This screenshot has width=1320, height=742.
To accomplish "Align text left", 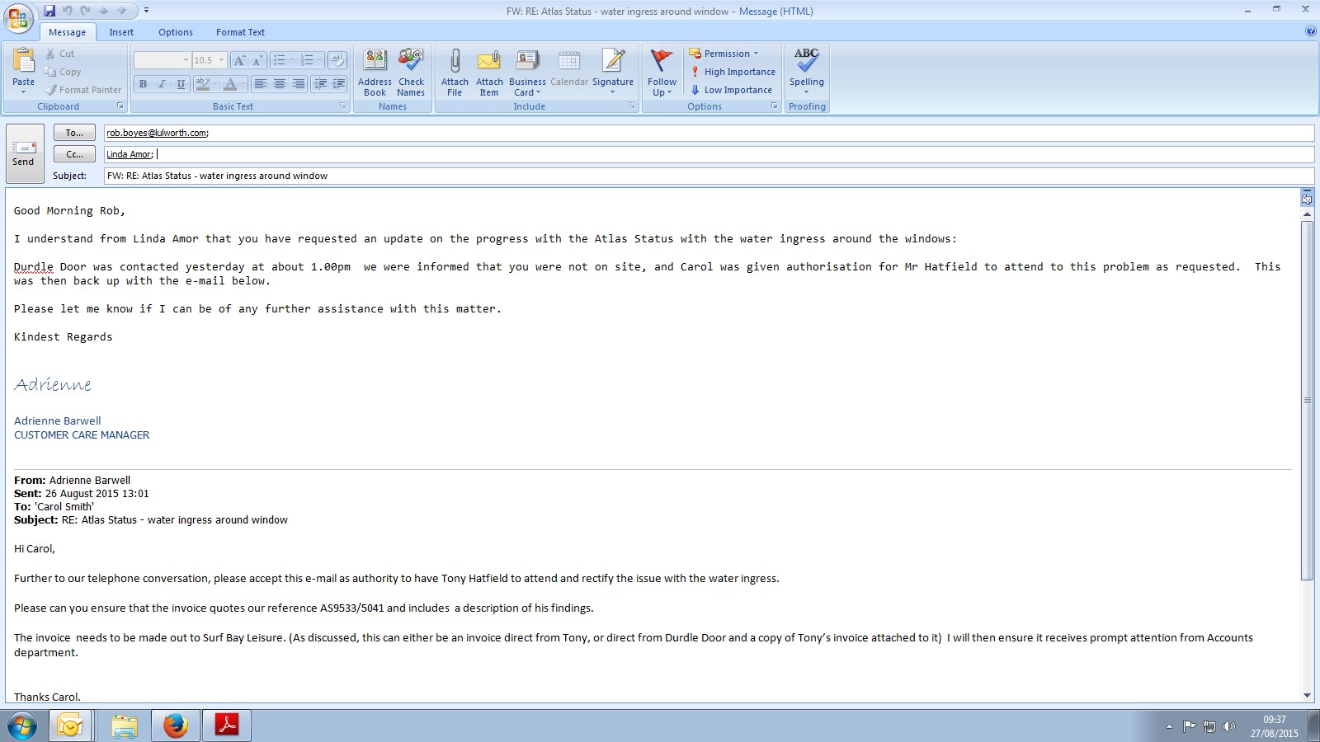I will tap(261, 83).
